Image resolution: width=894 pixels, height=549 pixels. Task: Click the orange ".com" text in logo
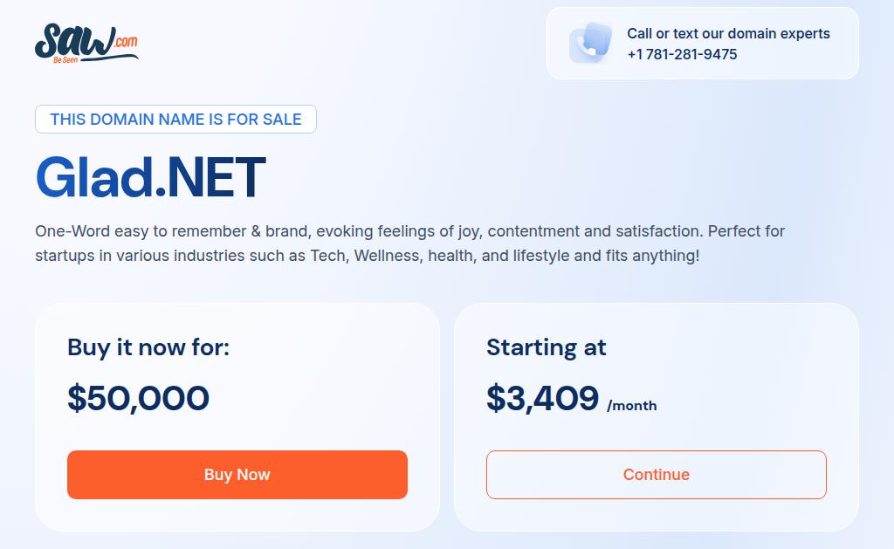click(x=126, y=40)
